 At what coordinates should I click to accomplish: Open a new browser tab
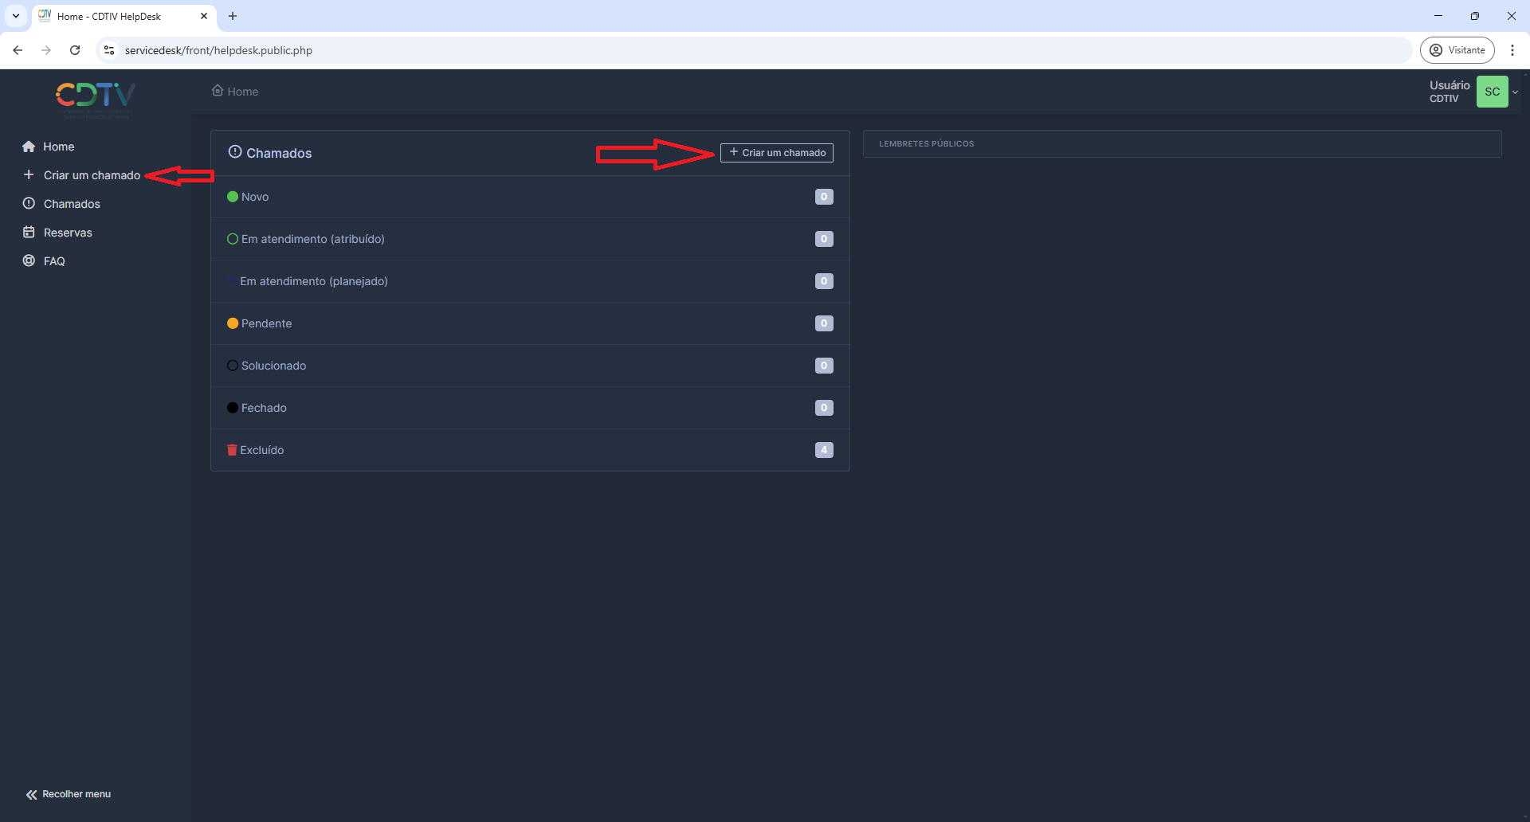tap(233, 16)
